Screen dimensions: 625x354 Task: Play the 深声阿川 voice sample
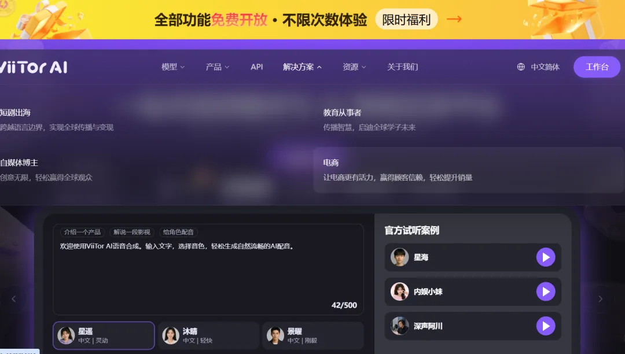pyautogui.click(x=546, y=326)
